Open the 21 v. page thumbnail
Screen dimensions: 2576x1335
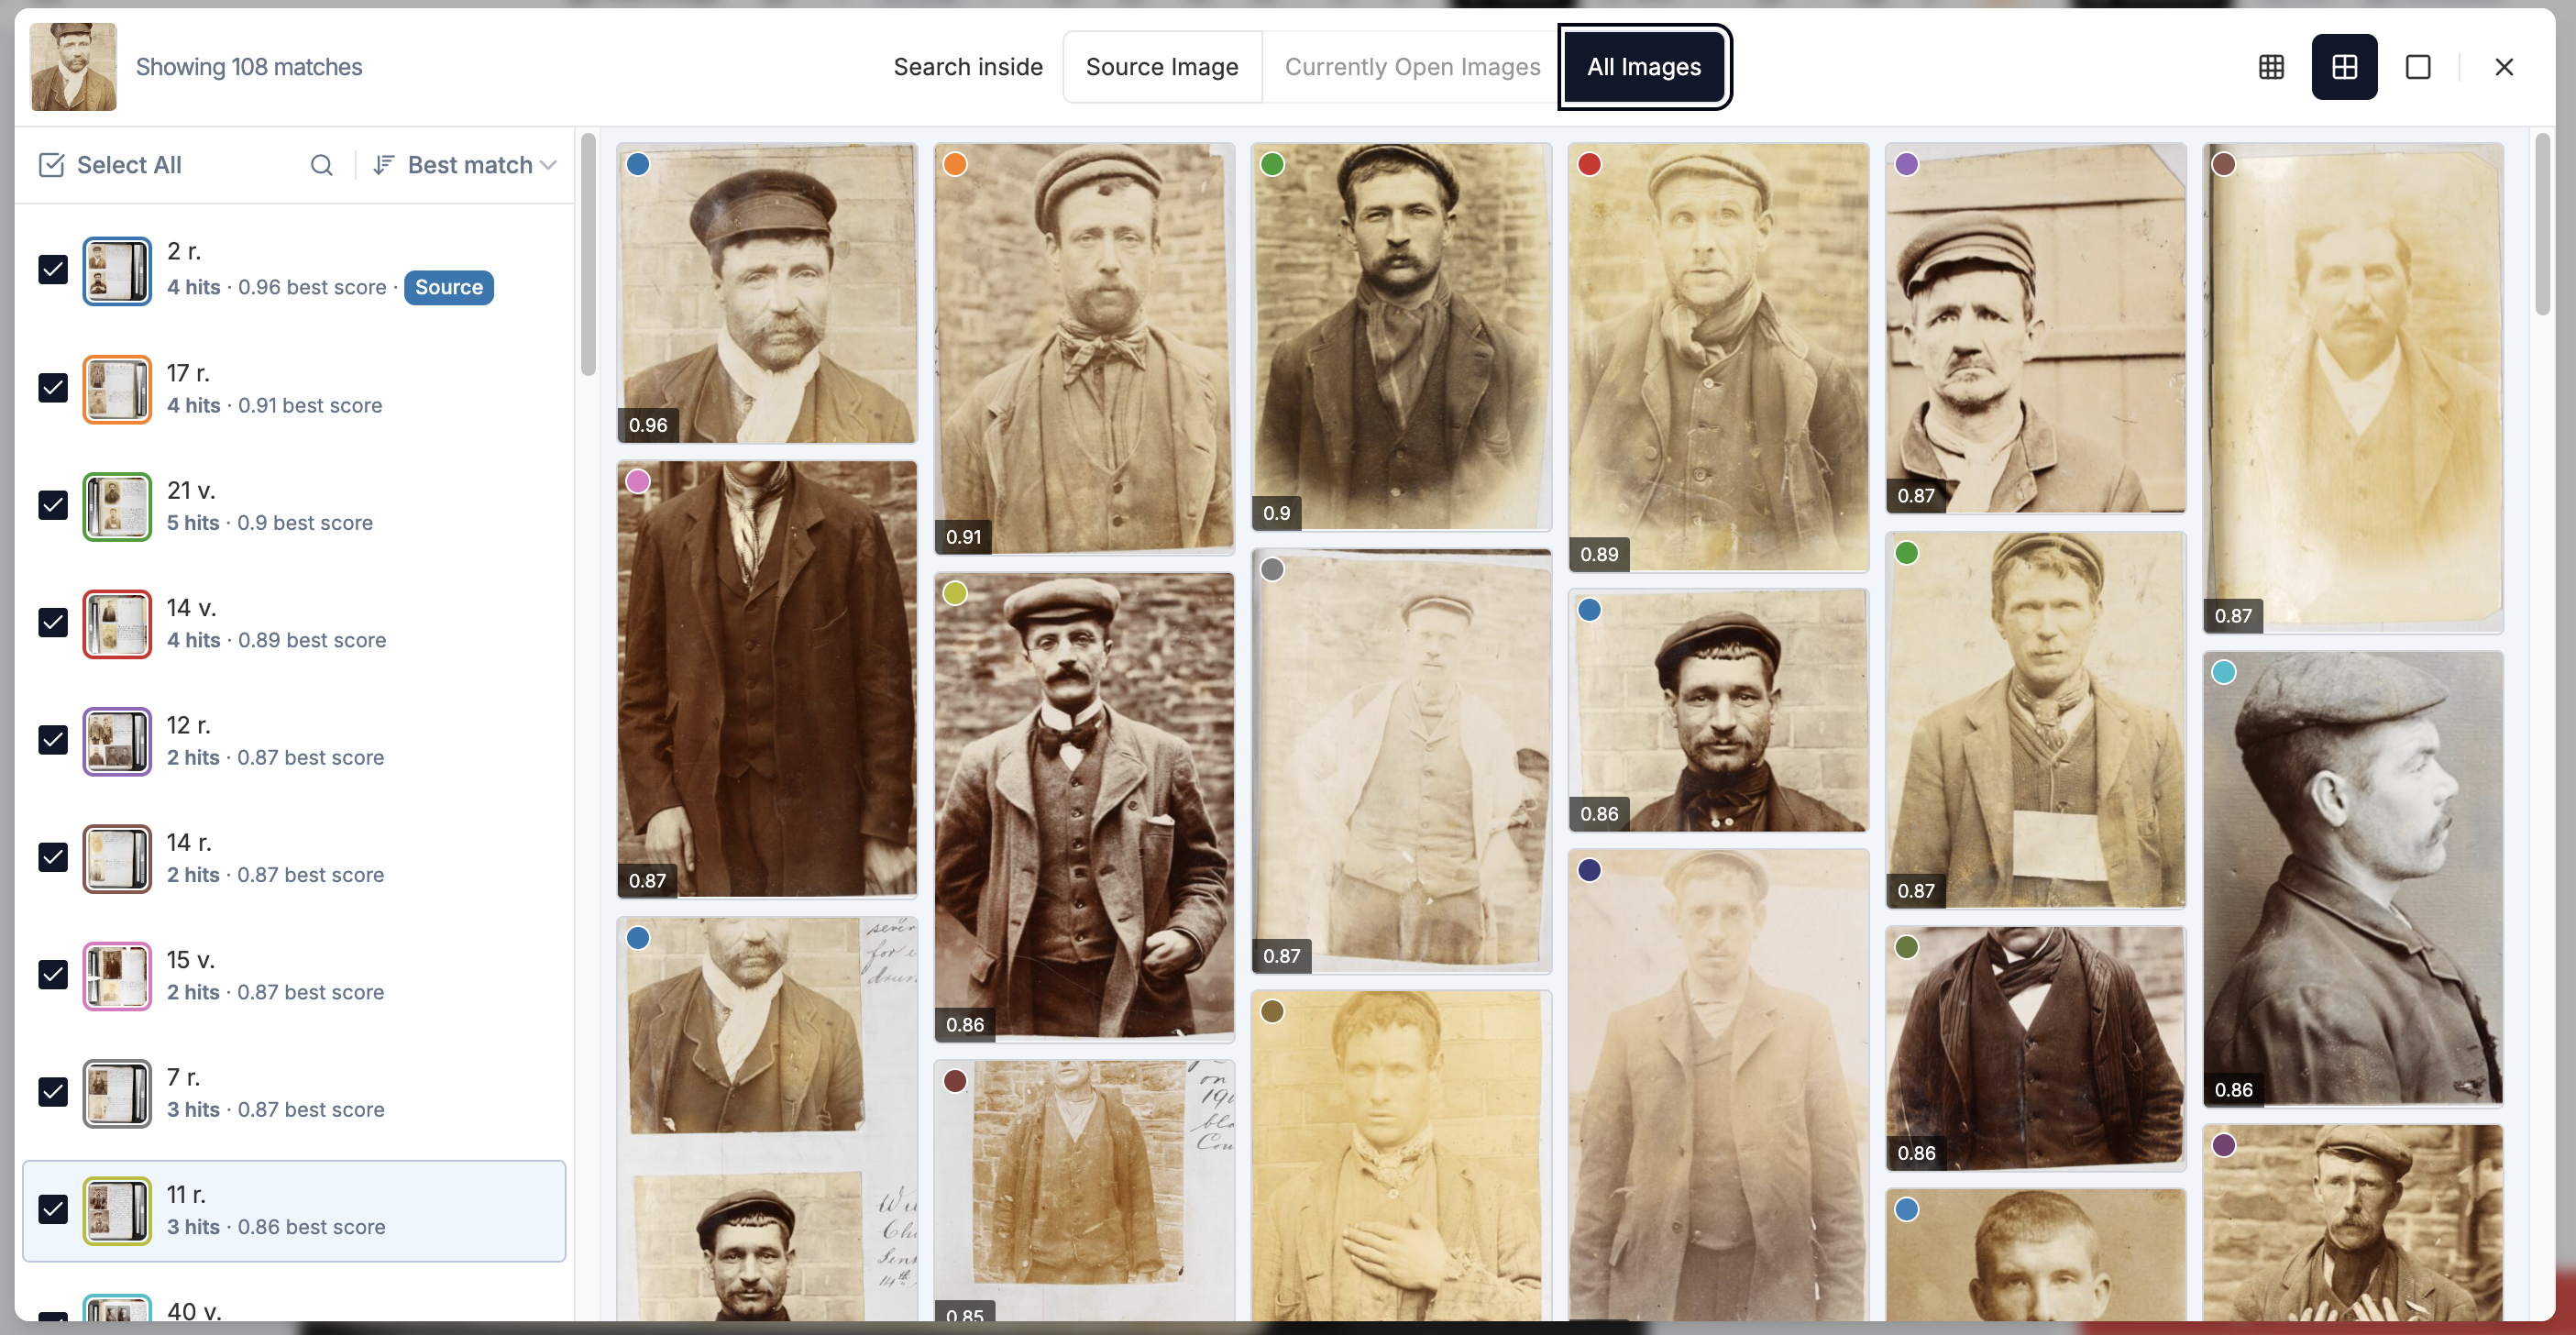(117, 506)
